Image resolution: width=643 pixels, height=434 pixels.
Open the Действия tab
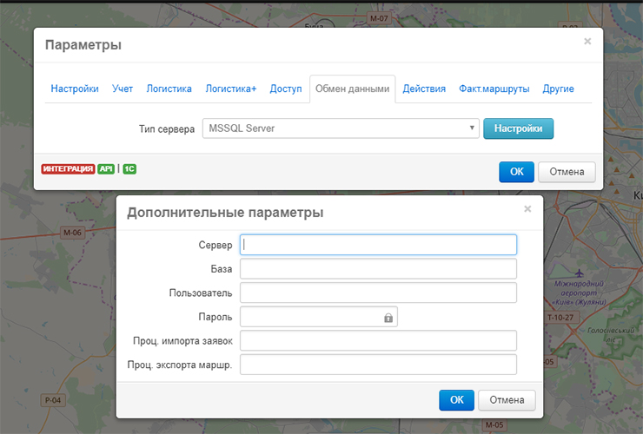point(424,89)
